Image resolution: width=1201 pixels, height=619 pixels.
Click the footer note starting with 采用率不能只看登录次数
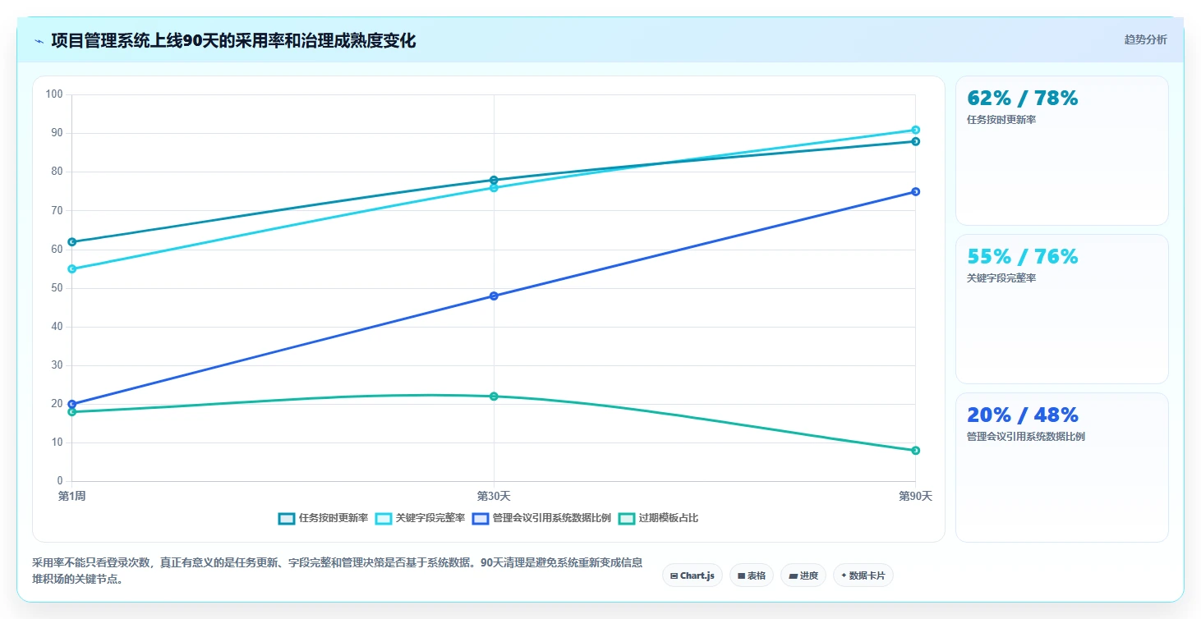(337, 571)
